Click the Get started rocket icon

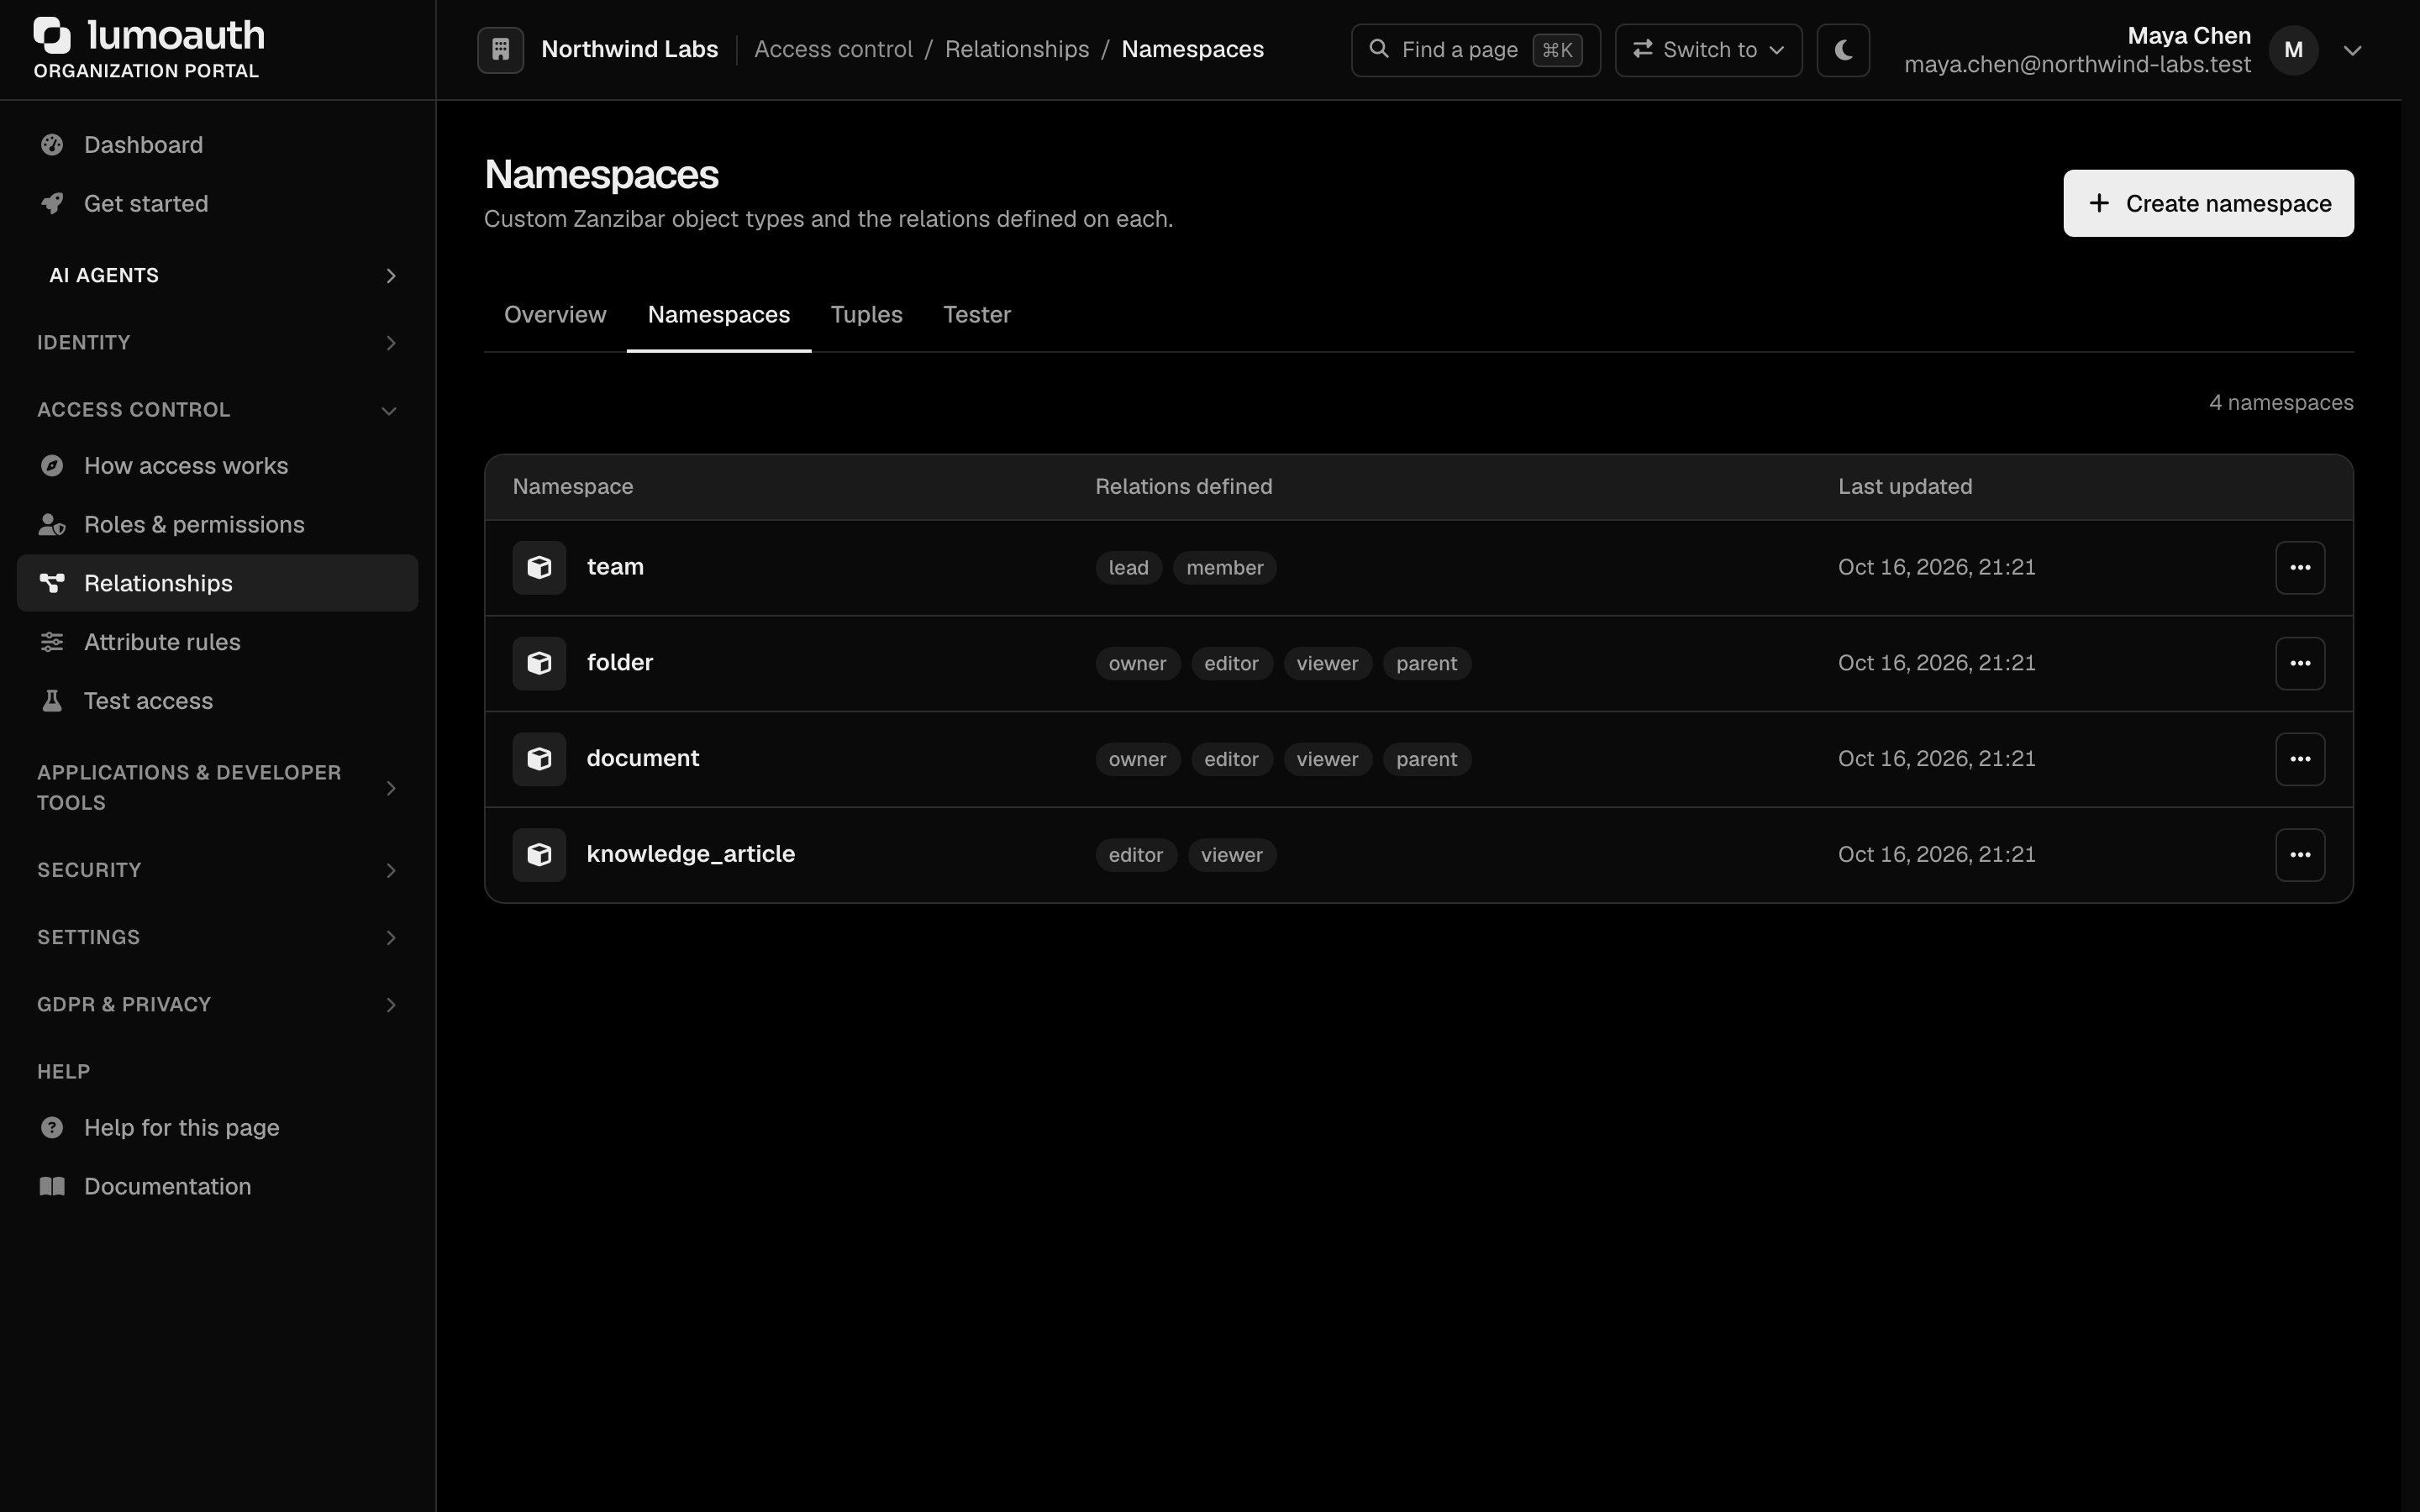52,204
